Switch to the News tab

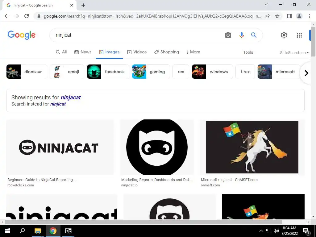pos(83,52)
